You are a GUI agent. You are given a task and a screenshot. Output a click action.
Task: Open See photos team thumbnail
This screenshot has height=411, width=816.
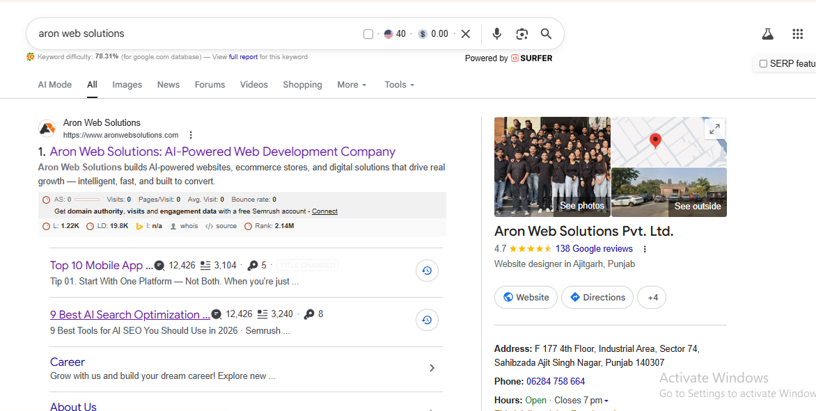tap(552, 166)
